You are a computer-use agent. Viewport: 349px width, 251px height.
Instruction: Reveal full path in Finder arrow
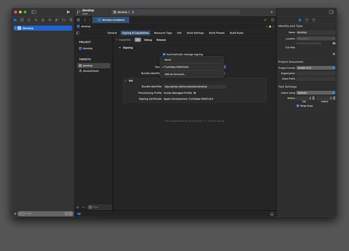click(334, 54)
